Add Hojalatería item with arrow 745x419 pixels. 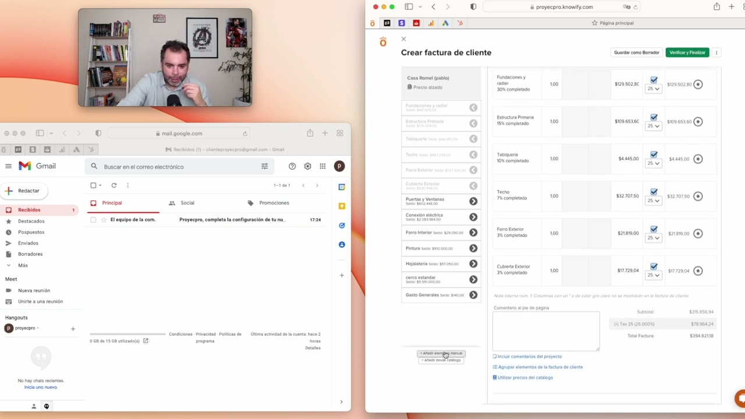click(x=473, y=264)
